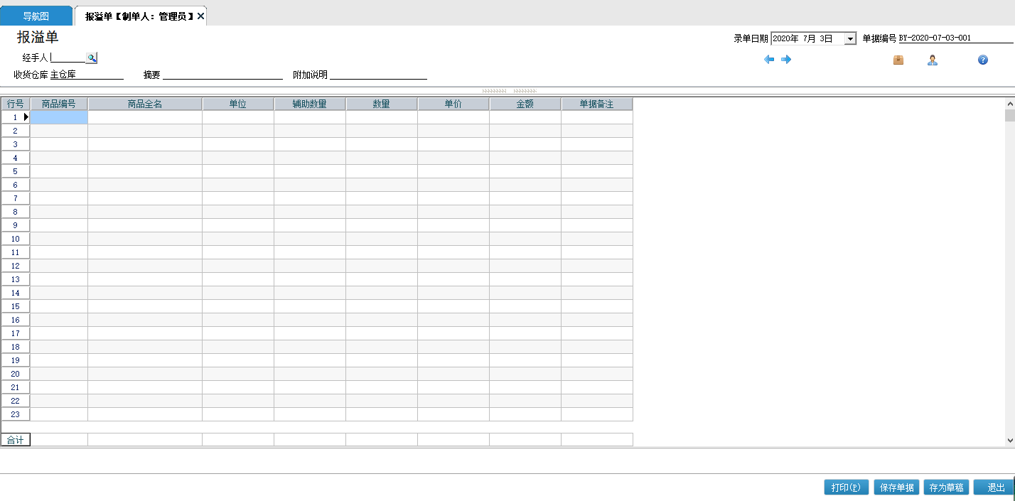Click the 单据备注 column header
The height and width of the screenshot is (501, 1015).
(597, 104)
